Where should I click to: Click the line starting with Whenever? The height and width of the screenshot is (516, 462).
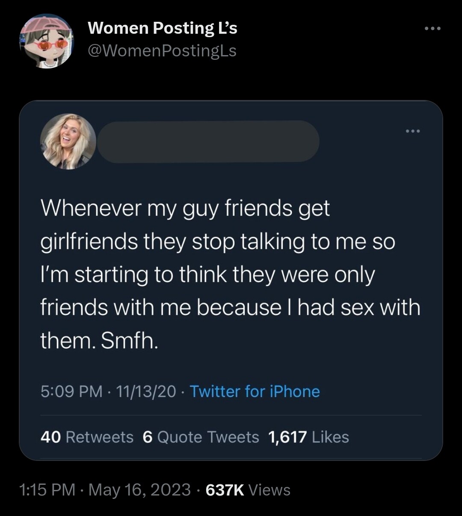(x=185, y=209)
